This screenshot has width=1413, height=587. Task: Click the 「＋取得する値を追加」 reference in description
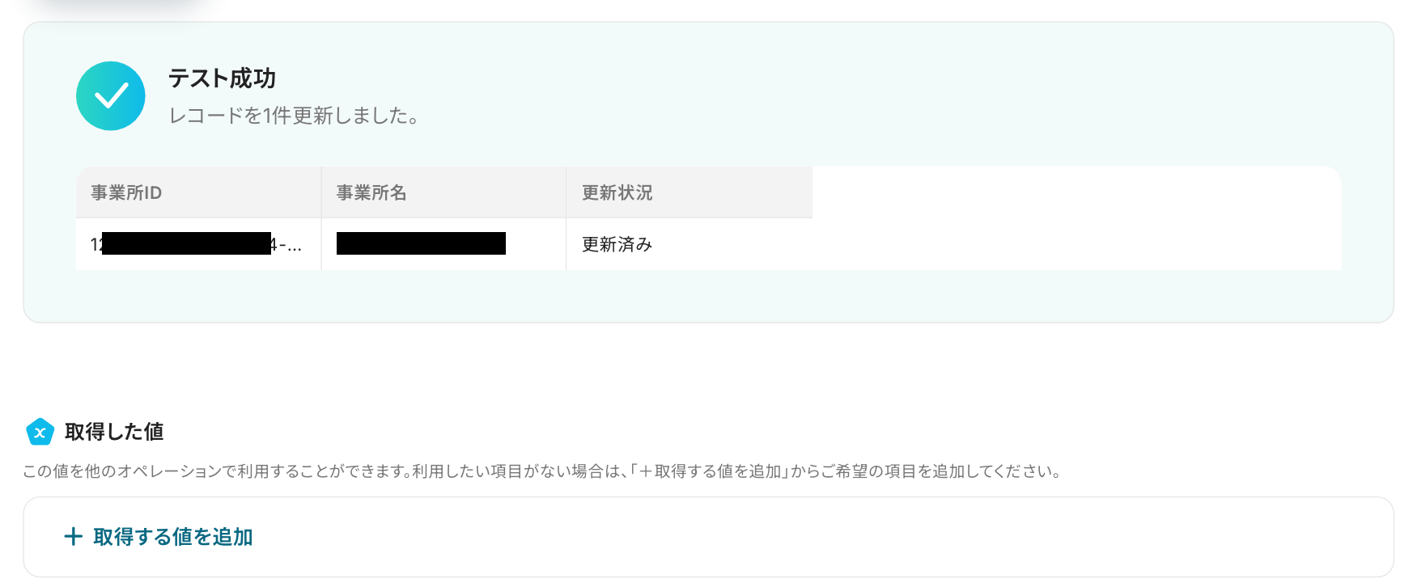pyautogui.click(x=710, y=471)
